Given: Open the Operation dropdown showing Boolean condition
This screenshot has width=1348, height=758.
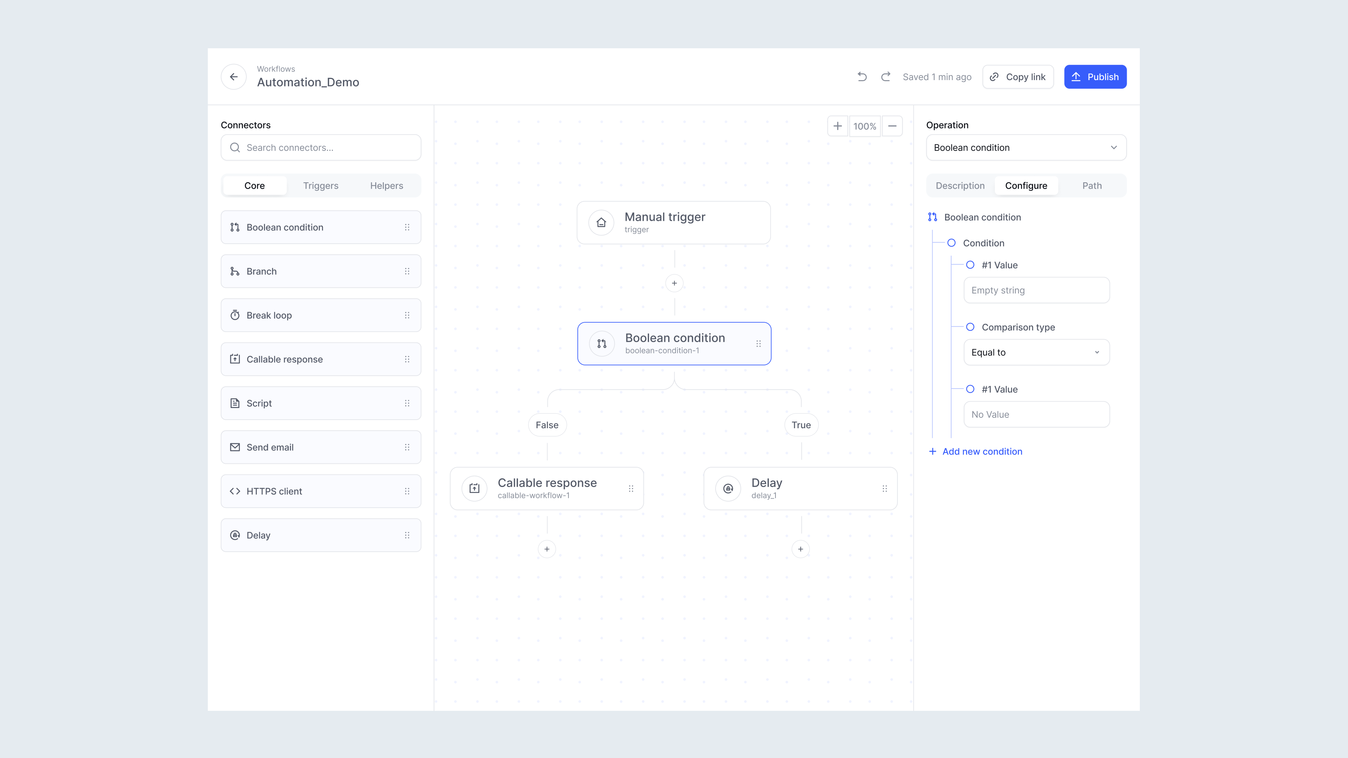Looking at the screenshot, I should 1026,147.
